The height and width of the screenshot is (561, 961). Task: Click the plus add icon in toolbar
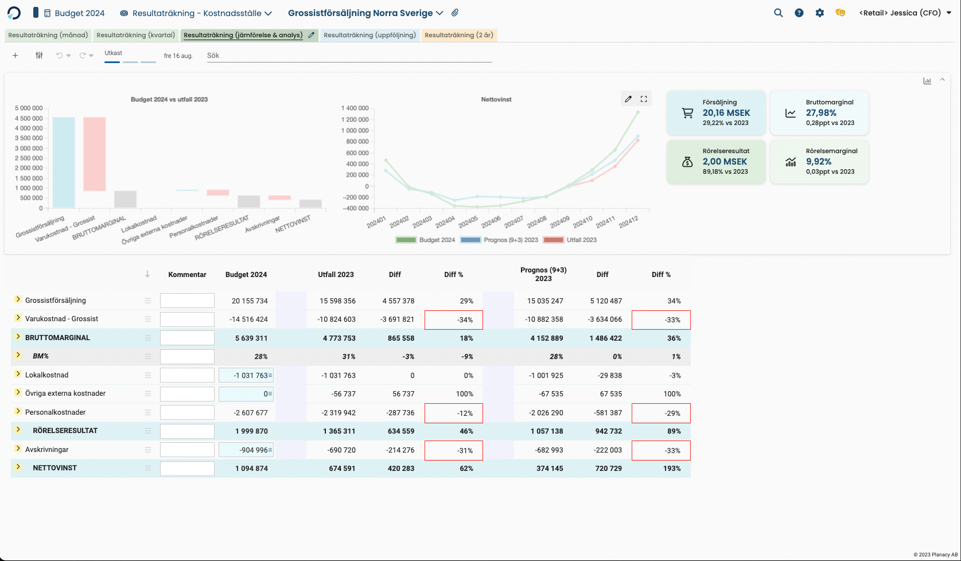pyautogui.click(x=15, y=56)
